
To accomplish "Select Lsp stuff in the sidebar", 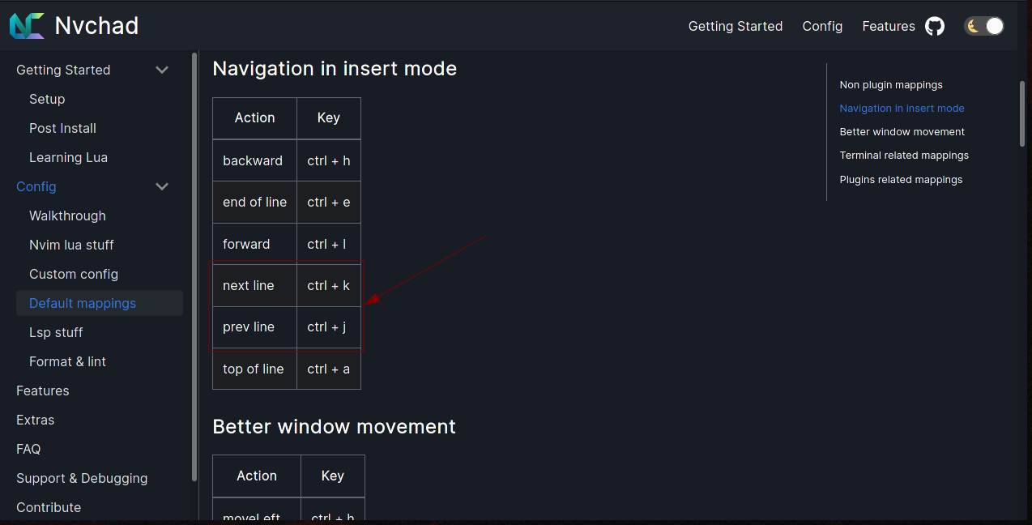I will click(56, 332).
